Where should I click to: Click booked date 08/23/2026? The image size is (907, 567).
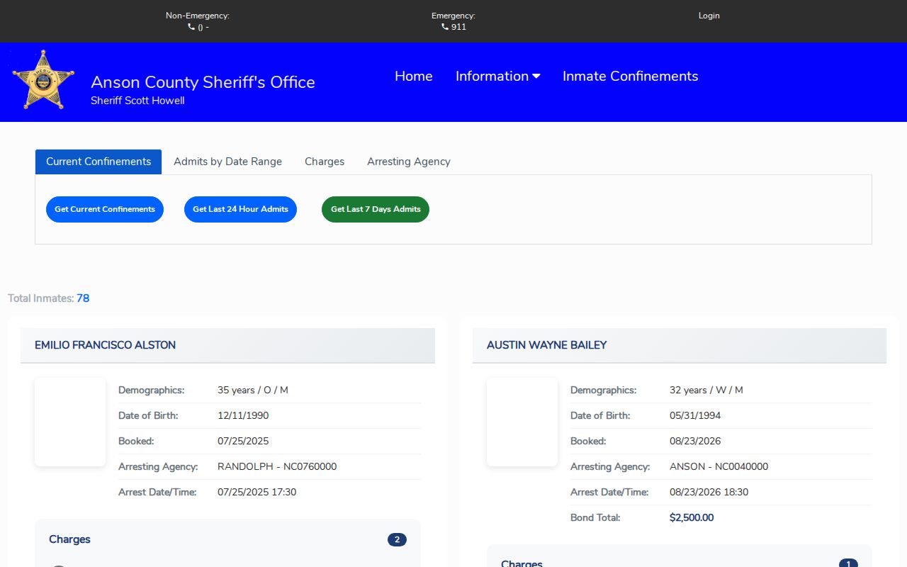point(695,441)
